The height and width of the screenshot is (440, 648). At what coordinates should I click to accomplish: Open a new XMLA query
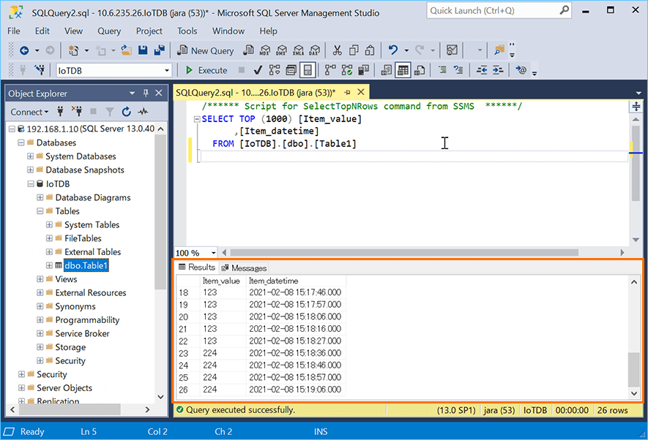tap(298, 50)
